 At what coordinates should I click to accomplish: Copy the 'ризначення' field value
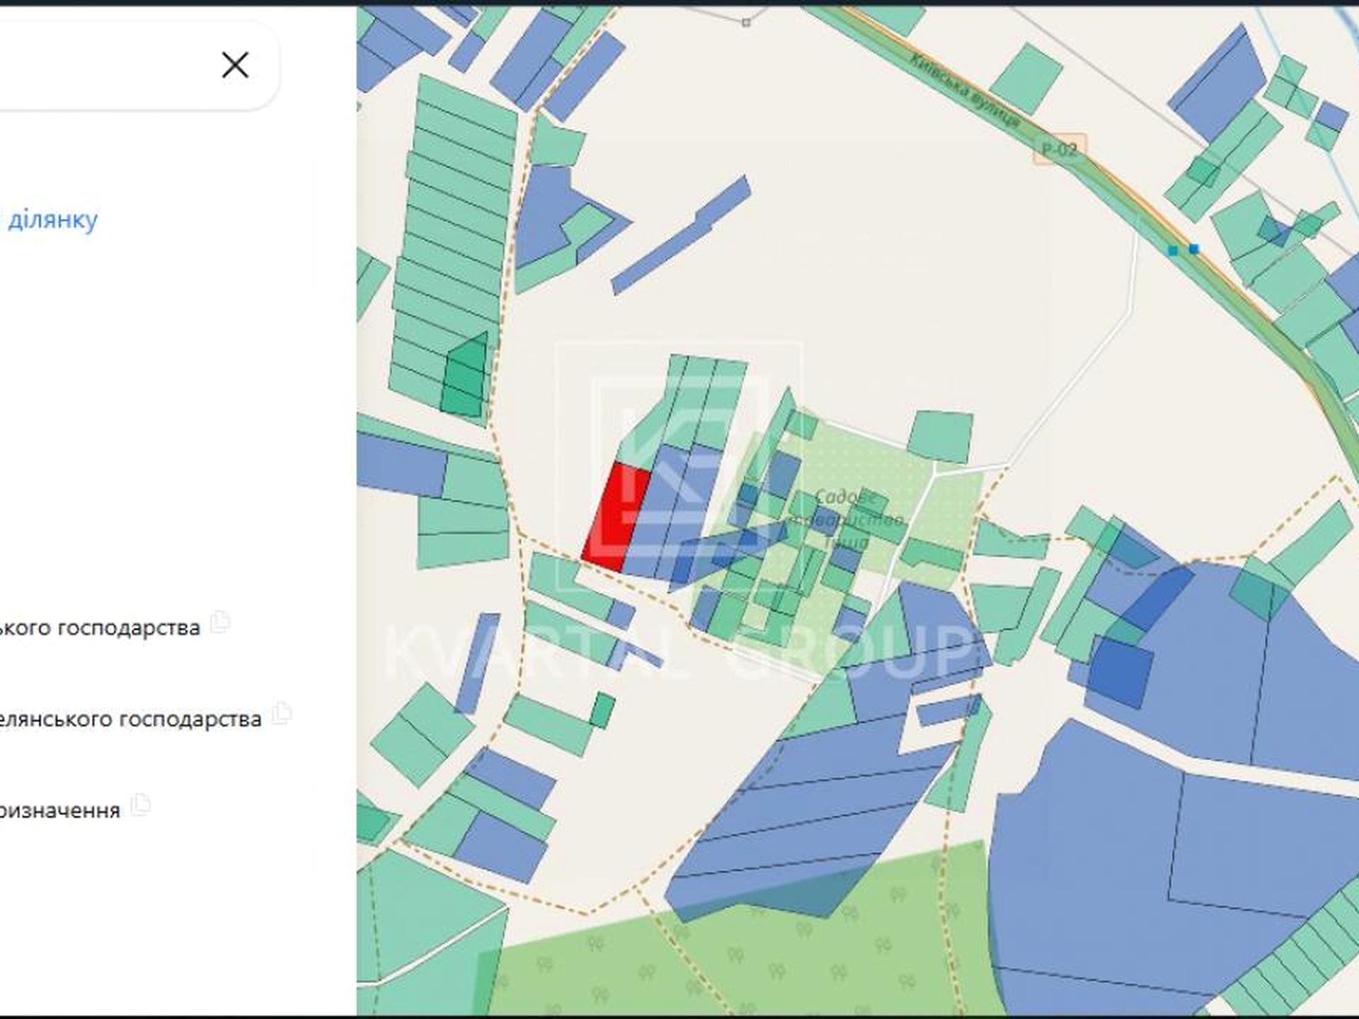pyautogui.click(x=141, y=805)
